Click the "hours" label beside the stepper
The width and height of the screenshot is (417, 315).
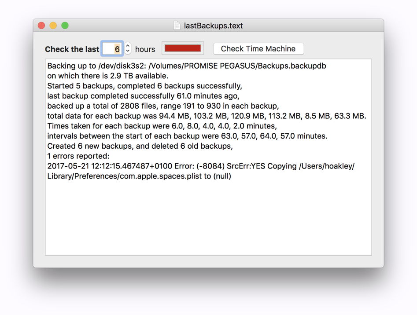pos(145,49)
